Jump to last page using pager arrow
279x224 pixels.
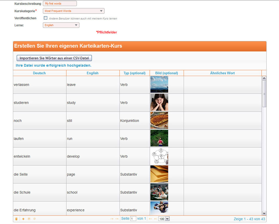pyautogui.click(x=155, y=219)
